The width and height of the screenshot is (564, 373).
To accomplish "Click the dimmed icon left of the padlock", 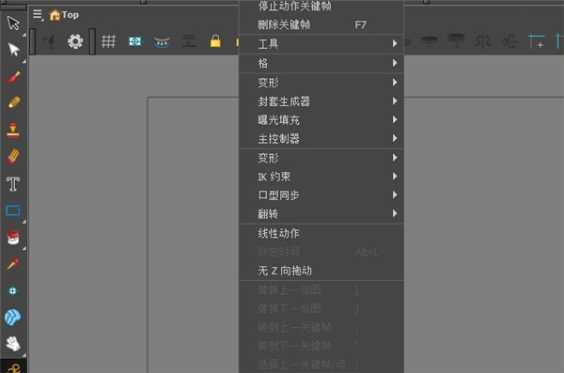I will click(189, 41).
